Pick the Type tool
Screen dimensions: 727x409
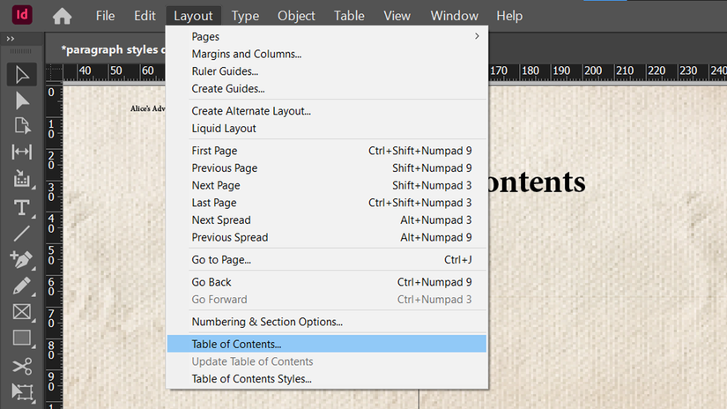click(22, 208)
